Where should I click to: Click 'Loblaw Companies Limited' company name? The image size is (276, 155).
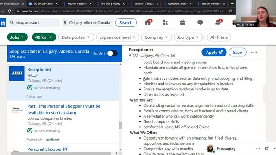click(50, 118)
